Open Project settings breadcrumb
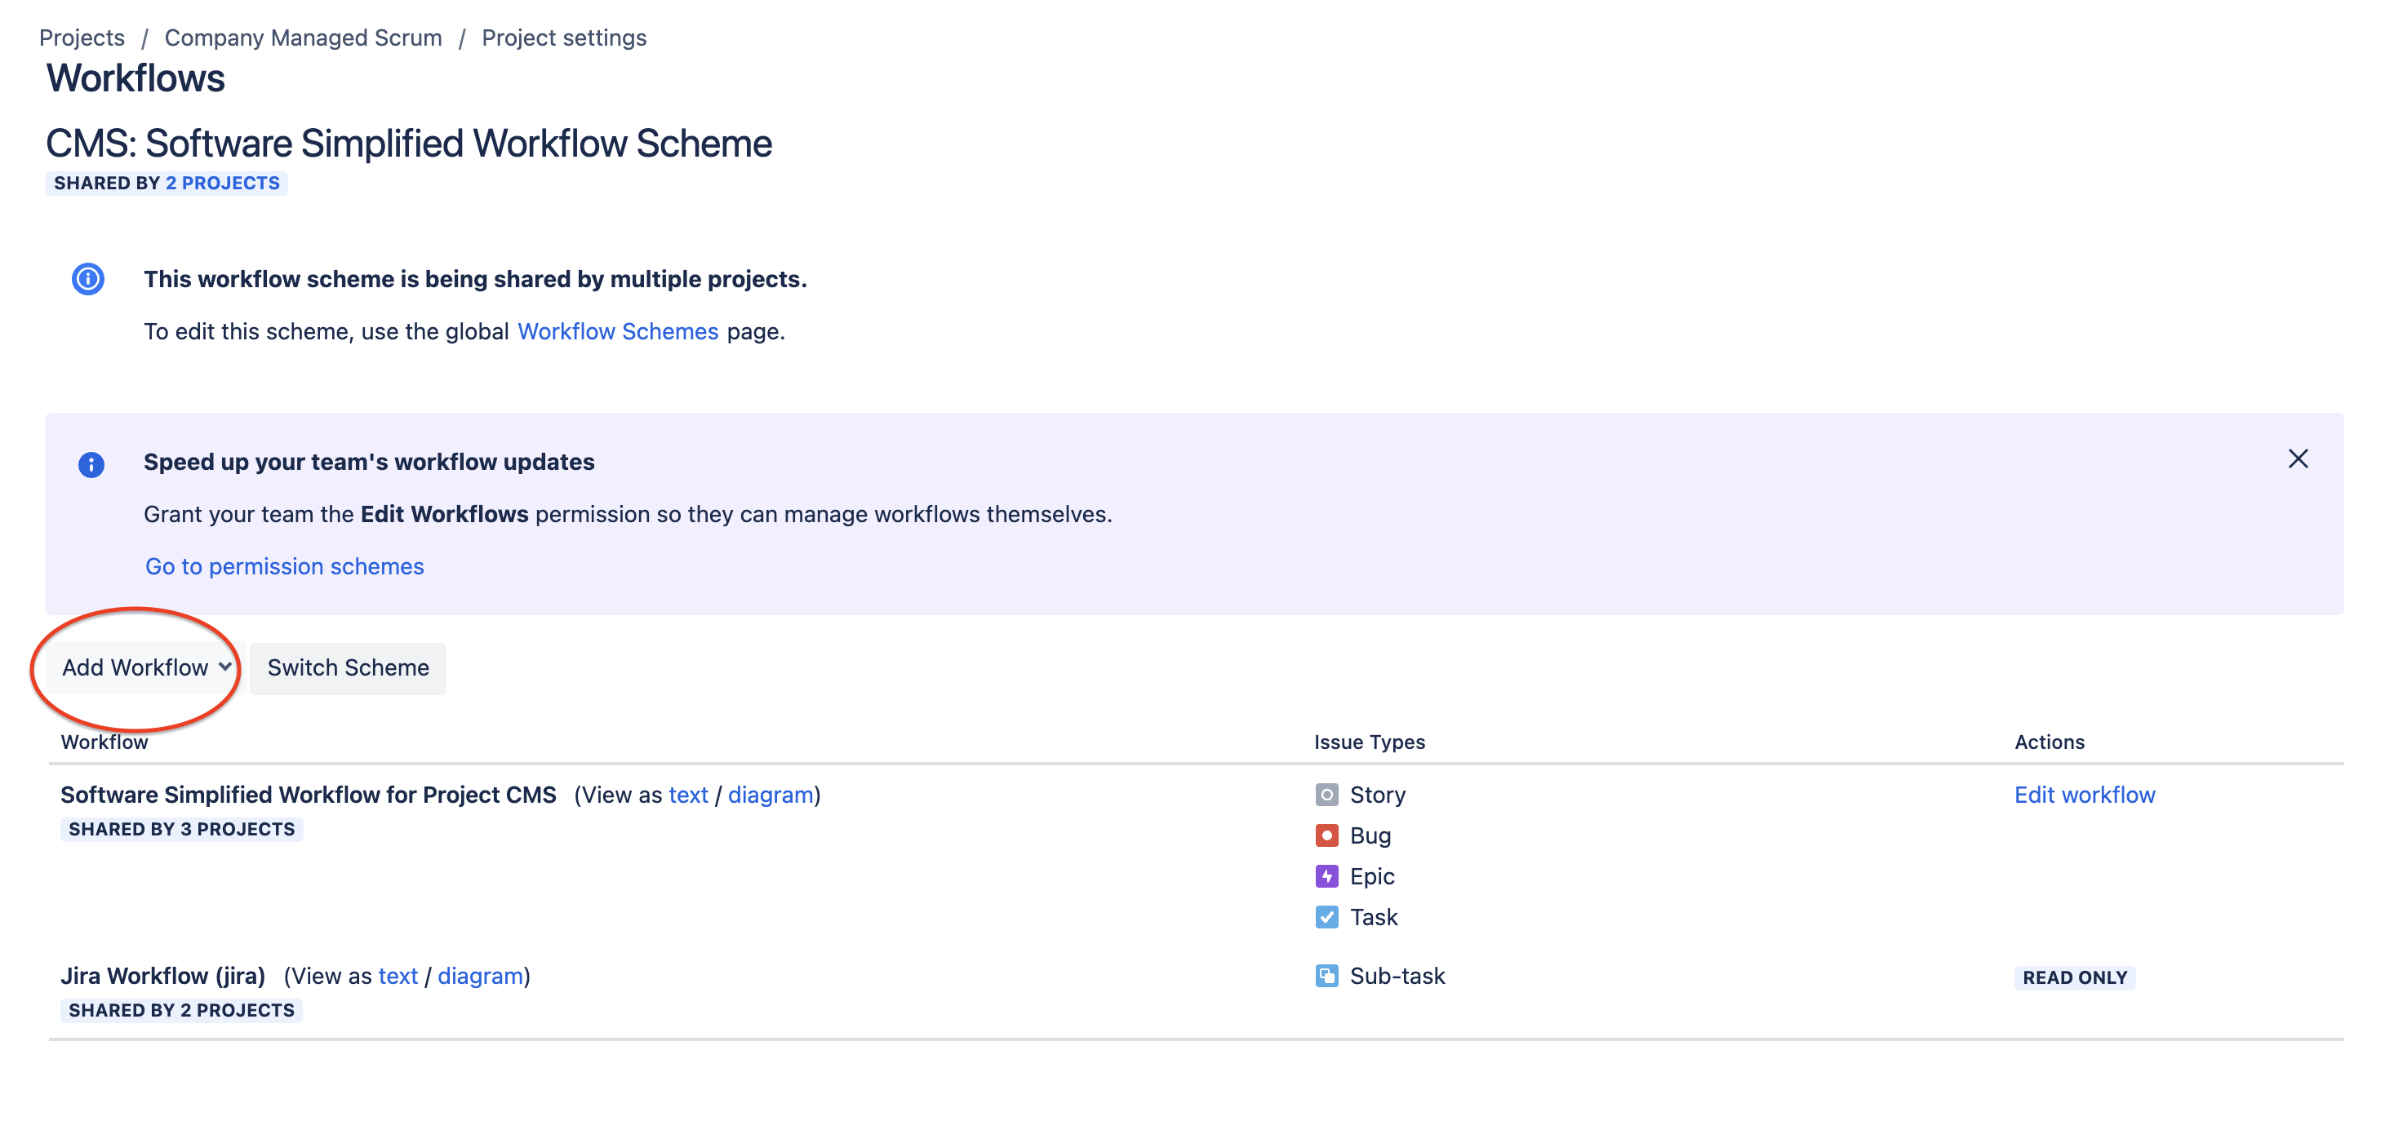The width and height of the screenshot is (2403, 1121). coord(563,38)
